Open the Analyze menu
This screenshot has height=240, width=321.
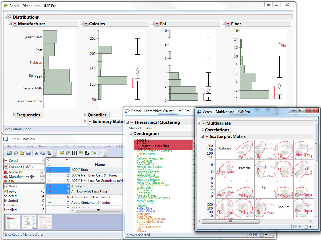(x=78, y=146)
